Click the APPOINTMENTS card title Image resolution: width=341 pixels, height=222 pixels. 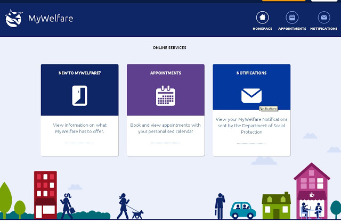(165, 73)
